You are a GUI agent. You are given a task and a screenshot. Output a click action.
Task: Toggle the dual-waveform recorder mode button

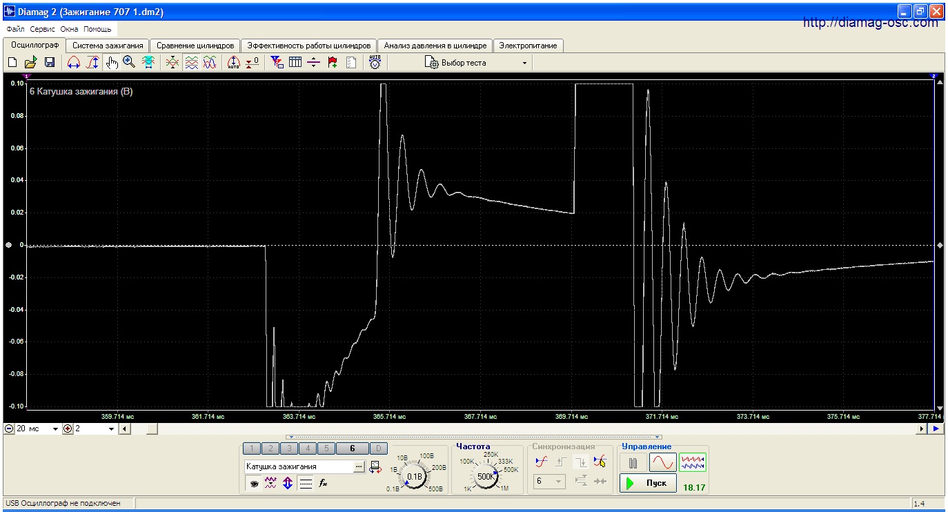[693, 462]
